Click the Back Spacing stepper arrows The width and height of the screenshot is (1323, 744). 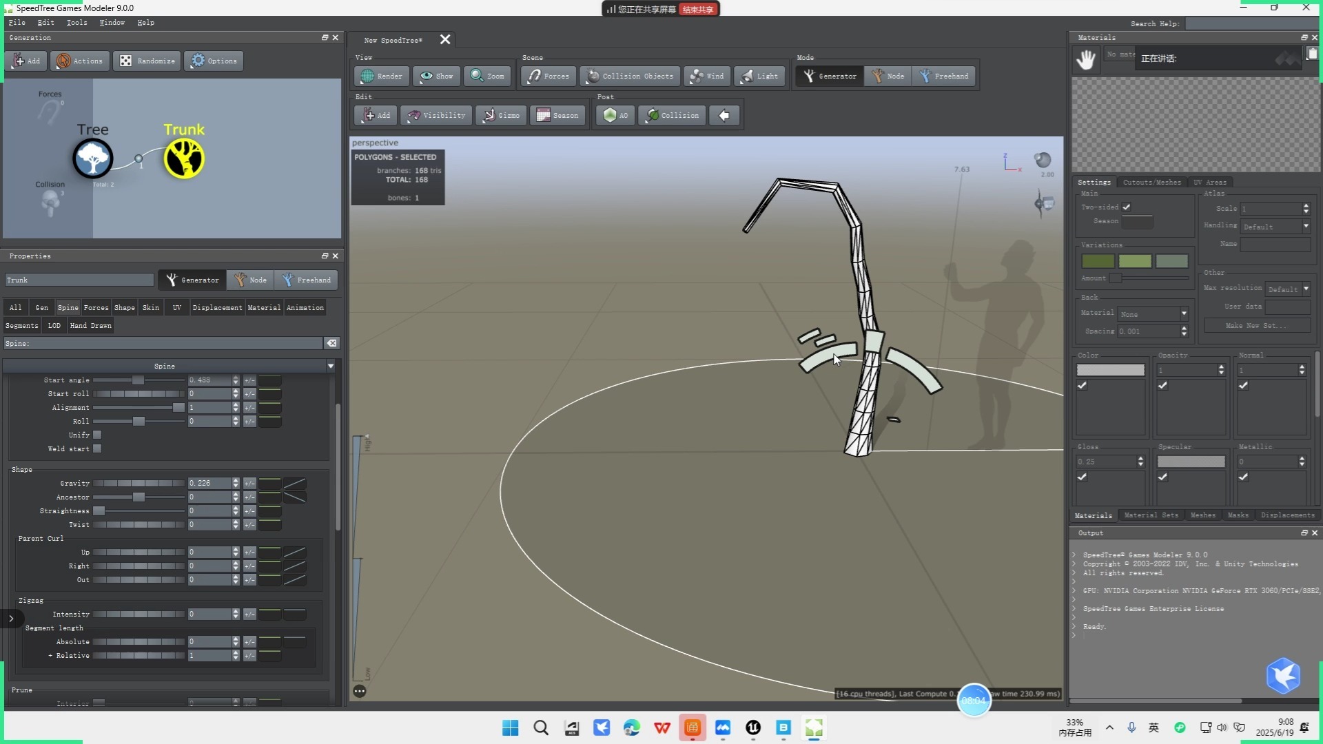click(1184, 331)
